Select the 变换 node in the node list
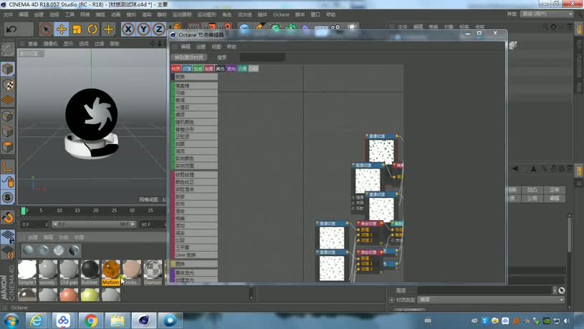Viewport: 584px width, 329px height. click(x=194, y=77)
